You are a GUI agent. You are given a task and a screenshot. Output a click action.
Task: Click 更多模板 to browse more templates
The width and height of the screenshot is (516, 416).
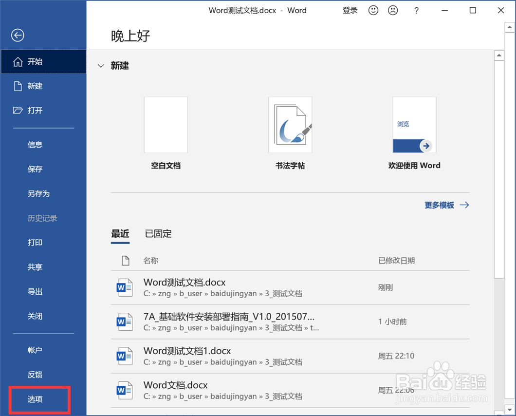pyautogui.click(x=440, y=205)
